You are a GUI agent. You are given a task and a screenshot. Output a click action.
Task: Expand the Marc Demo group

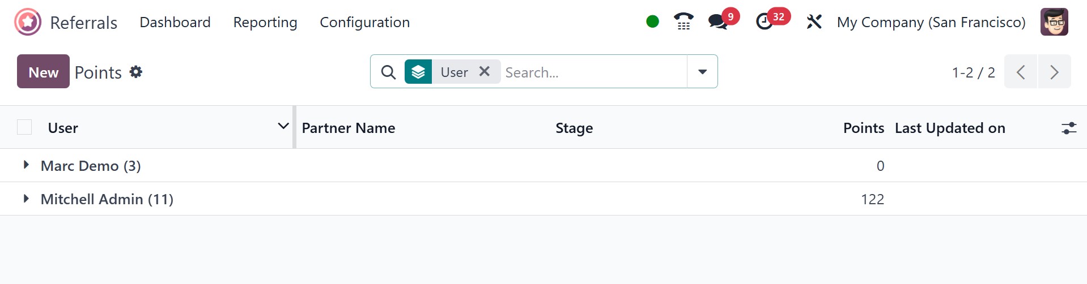(x=26, y=165)
